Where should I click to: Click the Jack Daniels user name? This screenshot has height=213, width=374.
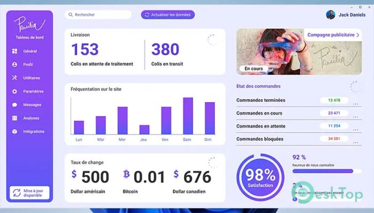352,15
